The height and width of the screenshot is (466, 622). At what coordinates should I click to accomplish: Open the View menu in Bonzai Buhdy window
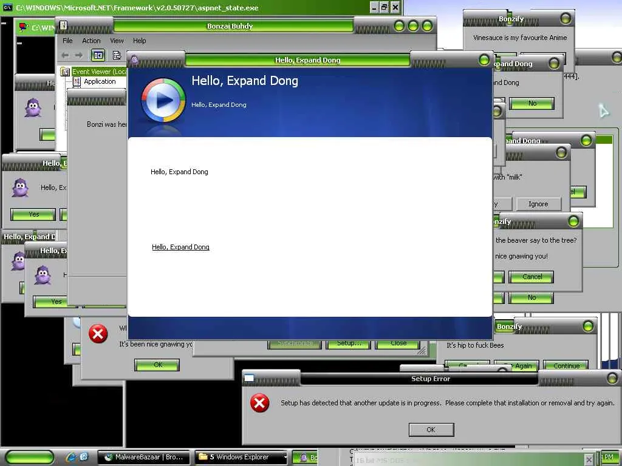[117, 41]
